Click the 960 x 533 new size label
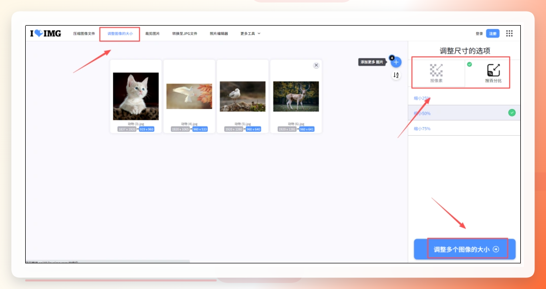The height and width of the screenshot is (289, 546). click(200, 129)
